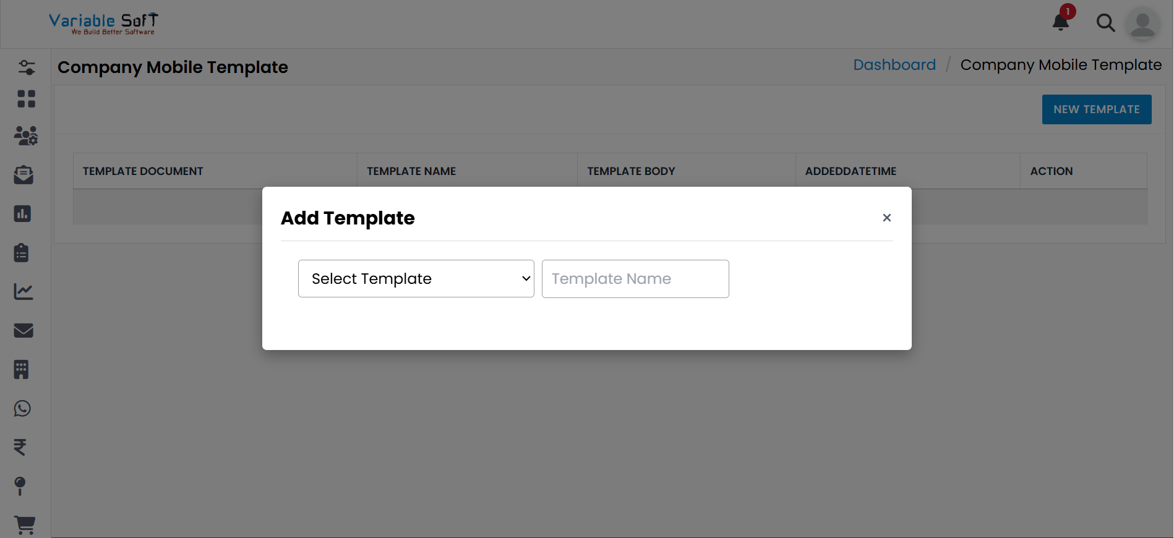
Task: Click the Template Name input field
Action: (635, 278)
